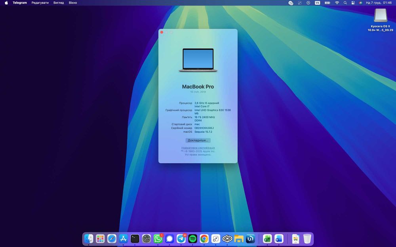Screen dimensions: 396x247
Task: Open the Редагувати menu
Action: [x=40, y=3]
